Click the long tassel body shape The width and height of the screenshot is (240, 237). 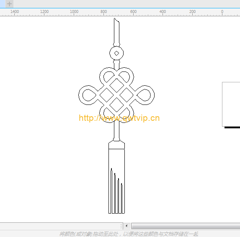tap(116, 181)
